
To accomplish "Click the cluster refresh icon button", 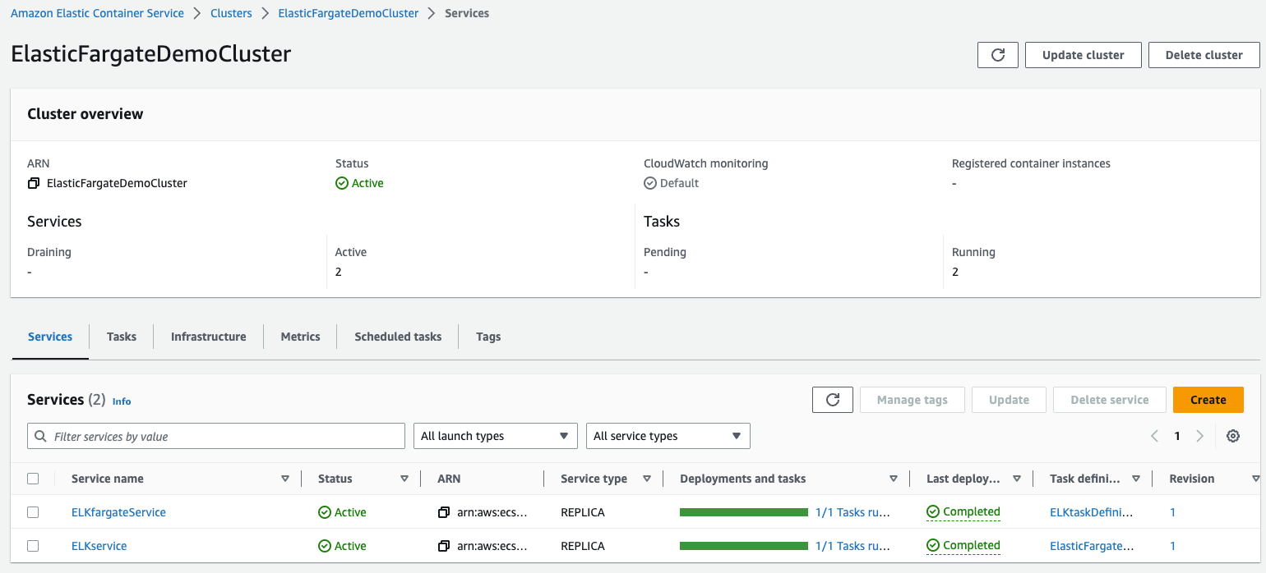I will tap(998, 55).
